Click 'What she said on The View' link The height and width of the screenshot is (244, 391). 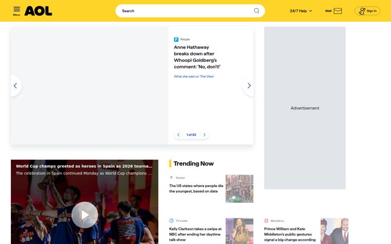coord(194,76)
